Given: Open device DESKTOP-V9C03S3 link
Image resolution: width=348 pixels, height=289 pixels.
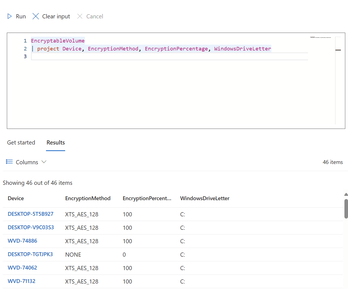Looking at the screenshot, I should coord(31,228).
